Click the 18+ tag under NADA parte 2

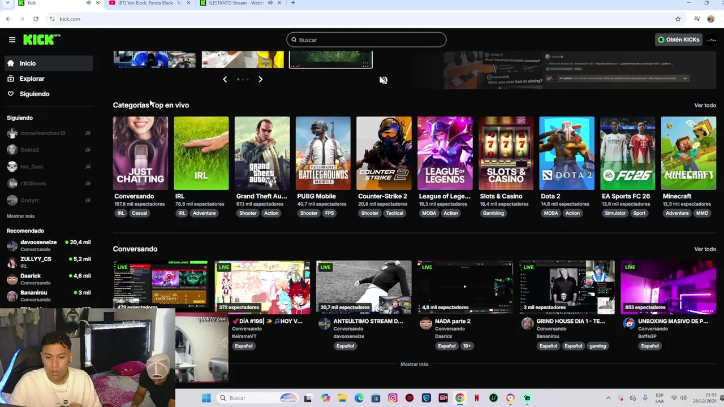467,346
